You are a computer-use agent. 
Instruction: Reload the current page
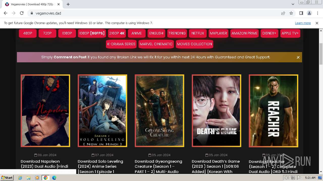(x=22, y=13)
